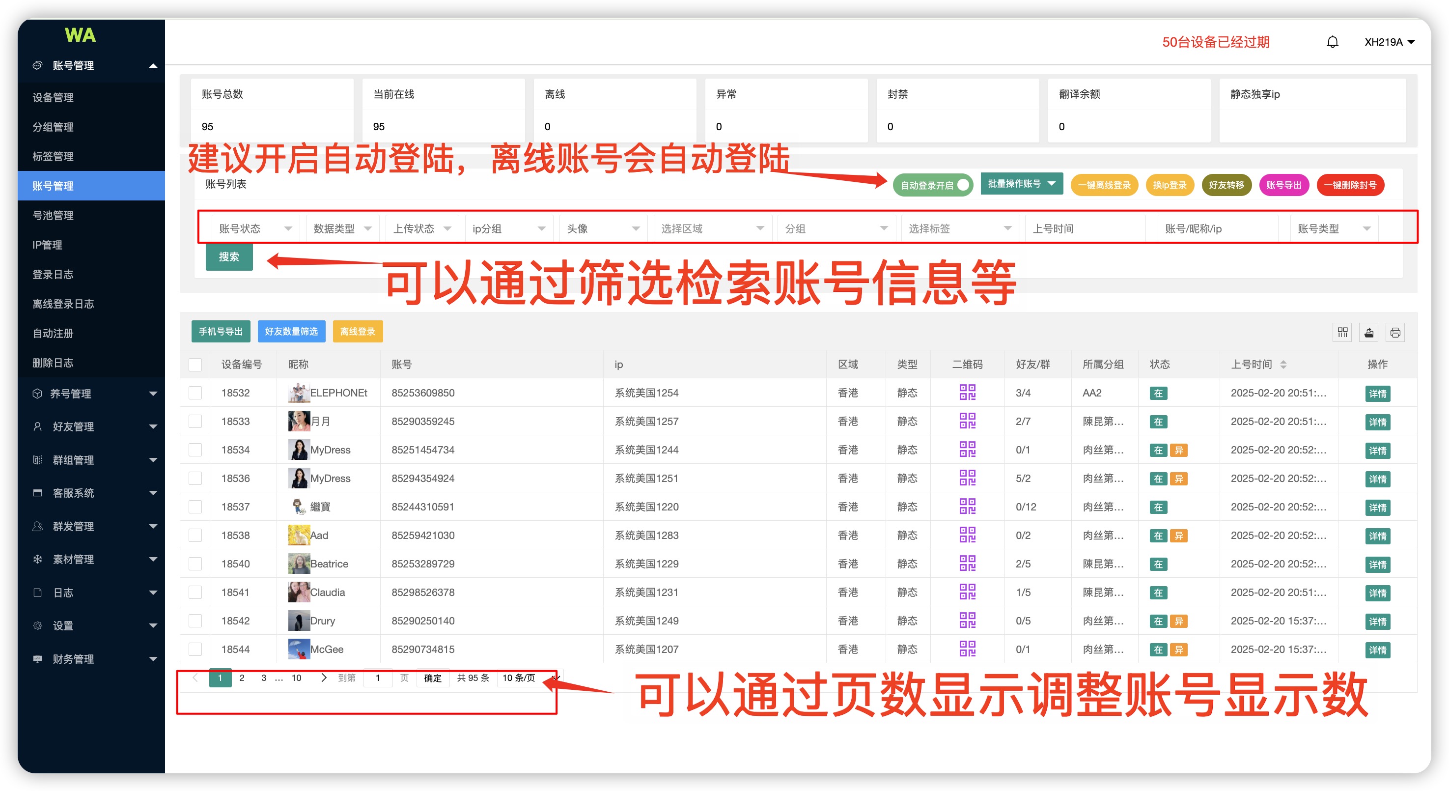This screenshot has width=1449, height=791.
Task: Sort by 上号时间 column arrows
Action: pos(1283,365)
